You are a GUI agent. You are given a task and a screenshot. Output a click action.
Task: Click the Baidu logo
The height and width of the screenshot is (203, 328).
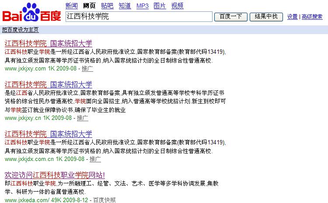(32, 13)
